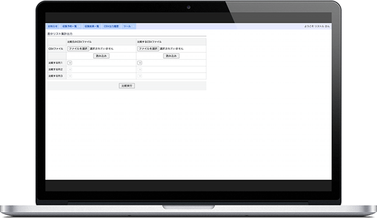Image resolution: width=377 pixels, height=218 pixels.
Task: Go to the 収集結果一覧 page
Action: click(x=91, y=26)
